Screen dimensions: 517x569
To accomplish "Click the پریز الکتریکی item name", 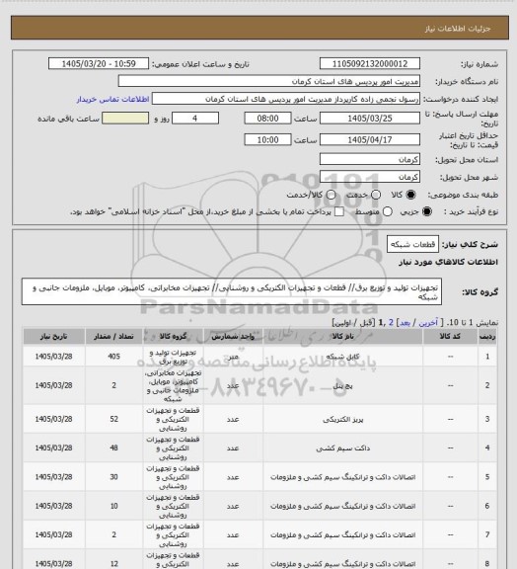I will [342, 419].
